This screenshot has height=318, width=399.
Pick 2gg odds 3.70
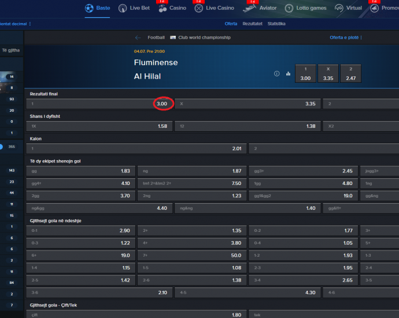pos(80,196)
